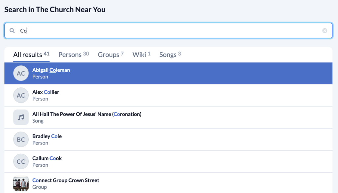The image size is (338, 193).
Task: Click Bradley Cole's BC avatar
Action: tap(21, 139)
